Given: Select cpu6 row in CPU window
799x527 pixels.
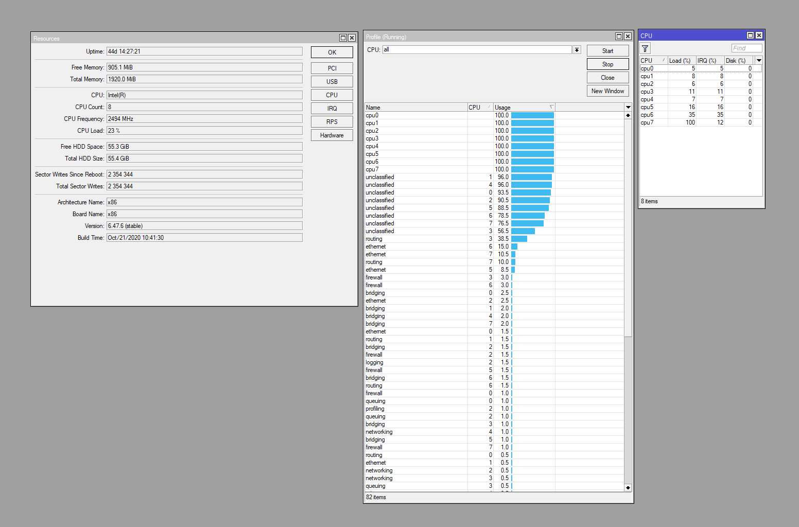Looking at the screenshot, I should (x=701, y=115).
